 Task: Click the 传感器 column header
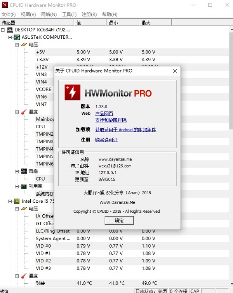[x=37, y=22]
